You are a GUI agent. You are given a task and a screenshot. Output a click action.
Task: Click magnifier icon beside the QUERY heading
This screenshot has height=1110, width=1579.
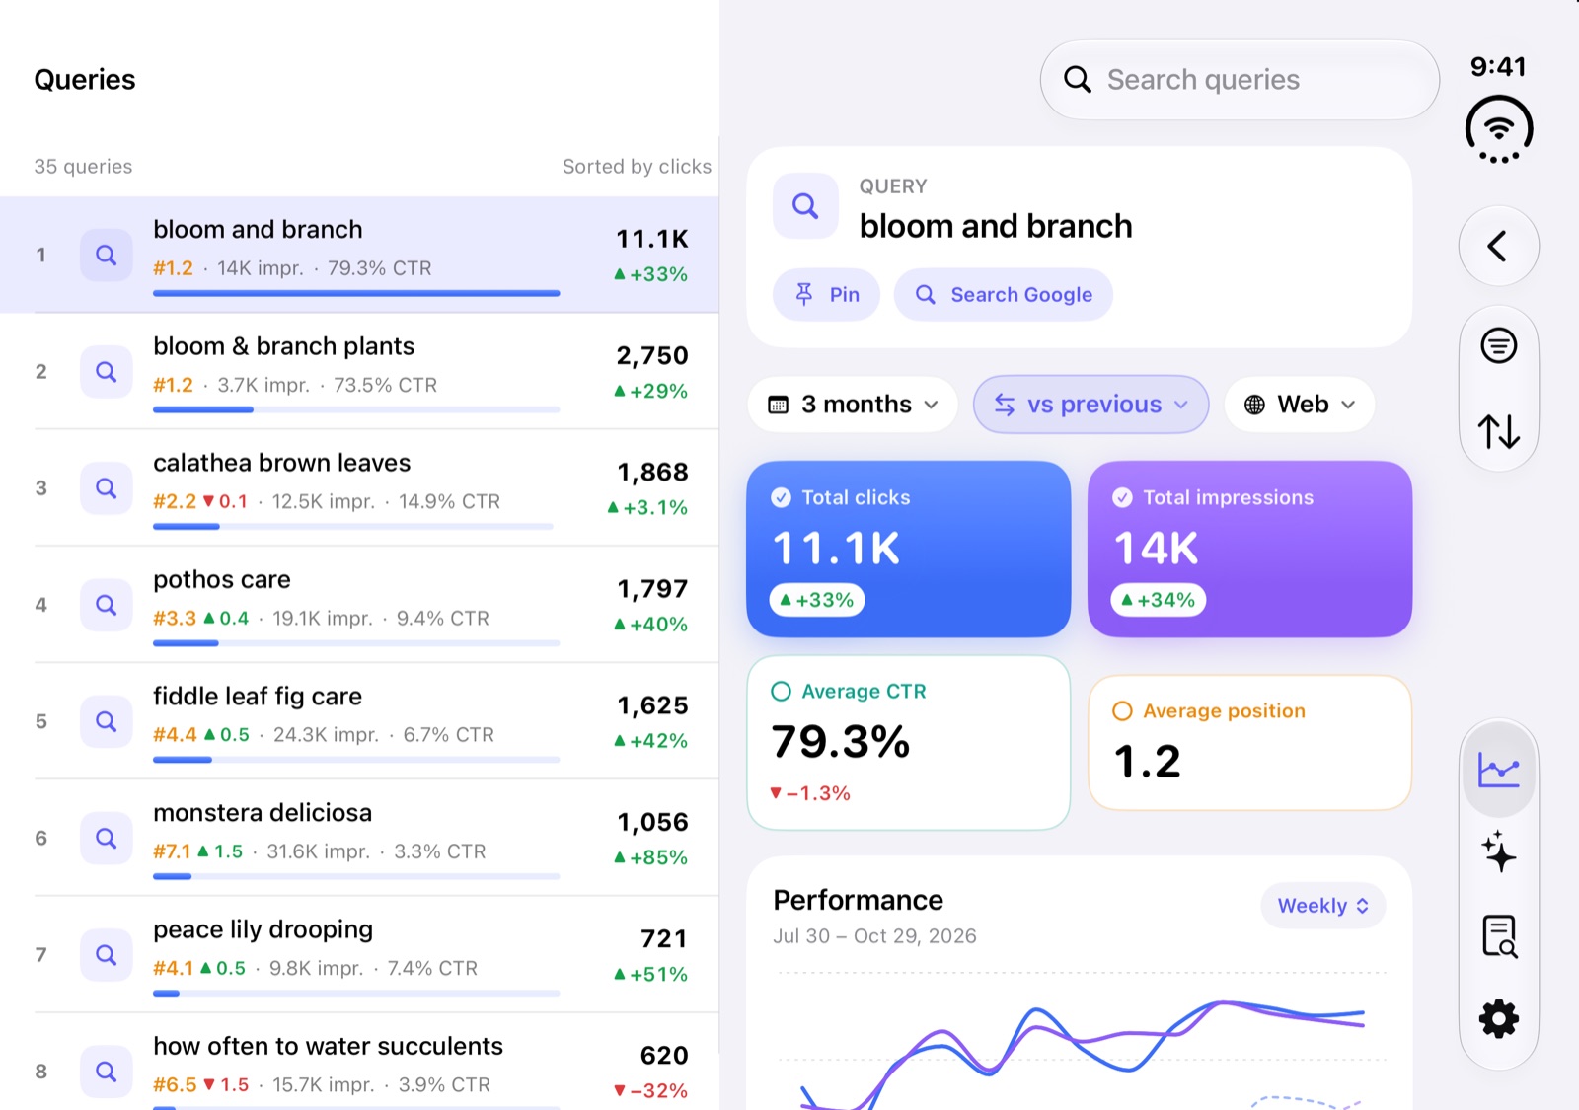pyautogui.click(x=805, y=206)
